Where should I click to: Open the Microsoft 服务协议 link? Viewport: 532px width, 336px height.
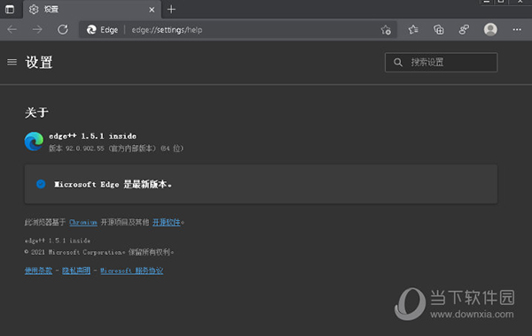(131, 271)
